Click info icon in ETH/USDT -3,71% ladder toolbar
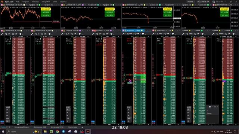The height and width of the screenshot is (134, 239). coord(173,34)
